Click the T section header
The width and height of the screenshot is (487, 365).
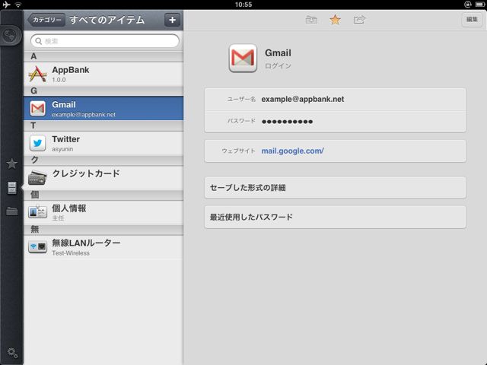click(103, 125)
